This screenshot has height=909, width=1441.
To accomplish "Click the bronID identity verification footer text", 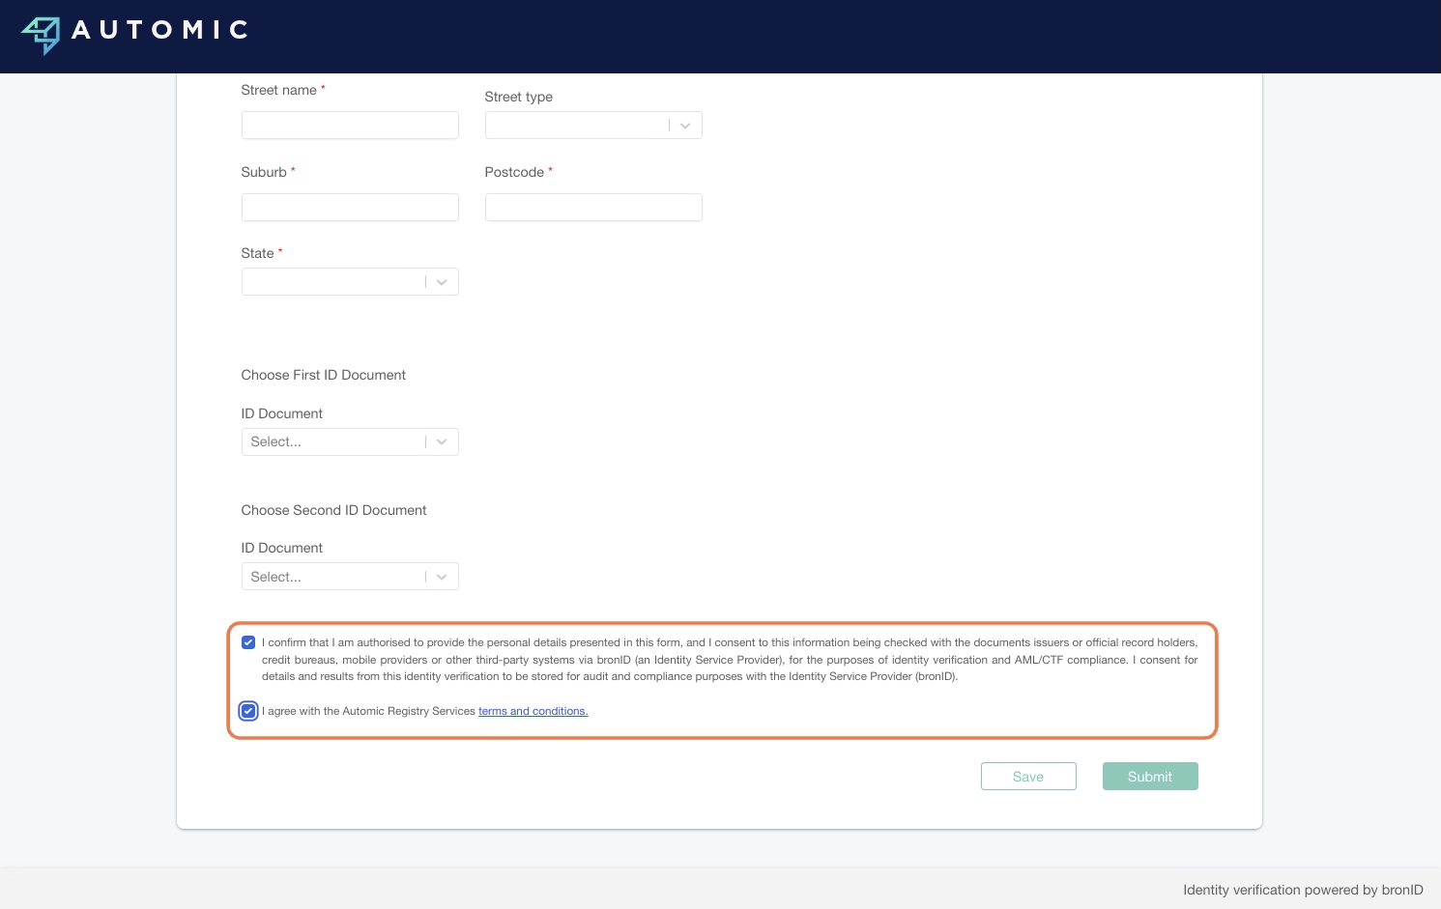I will tap(1302, 890).
